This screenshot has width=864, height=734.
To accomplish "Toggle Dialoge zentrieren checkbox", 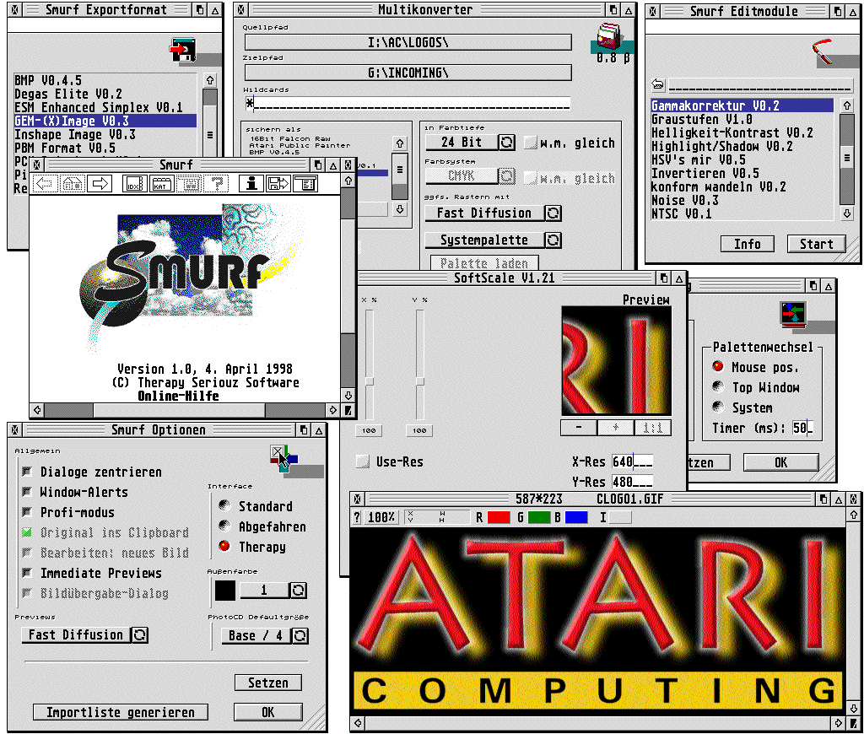I will click(x=26, y=472).
